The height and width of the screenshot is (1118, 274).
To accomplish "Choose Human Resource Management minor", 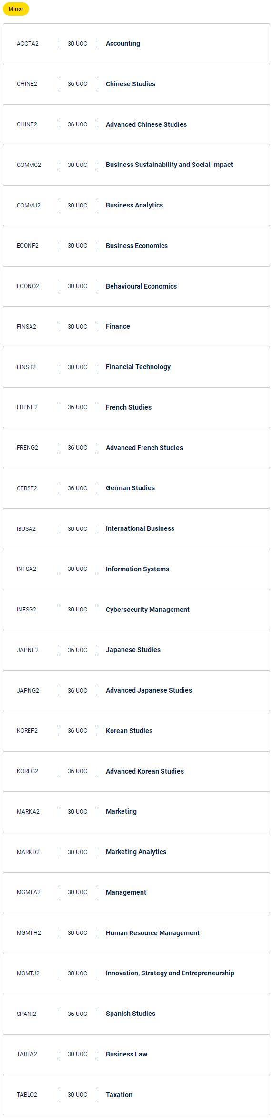I will [x=136, y=933].
